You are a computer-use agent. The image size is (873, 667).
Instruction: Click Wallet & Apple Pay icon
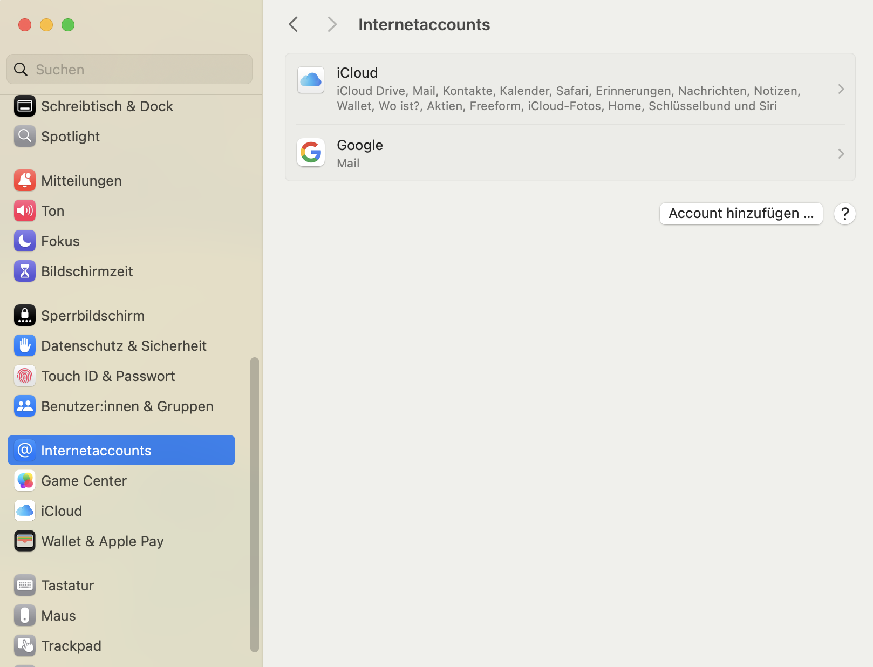tap(25, 541)
